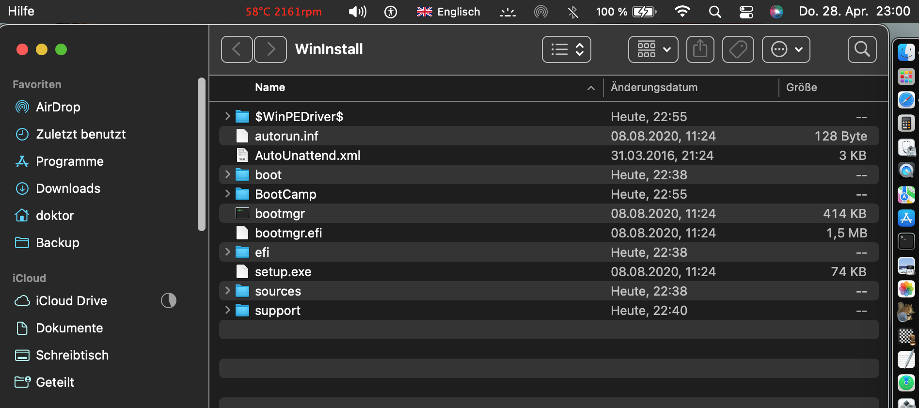
Task: Click the Tags icon in toolbar
Action: (738, 49)
